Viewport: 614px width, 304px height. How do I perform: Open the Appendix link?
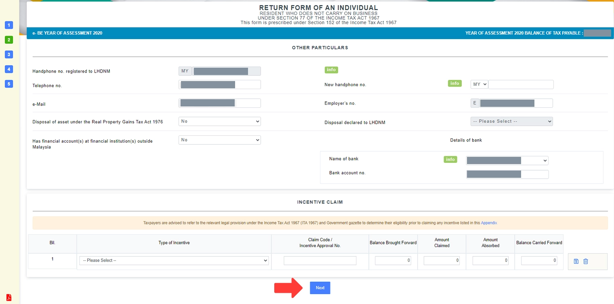coord(489,223)
